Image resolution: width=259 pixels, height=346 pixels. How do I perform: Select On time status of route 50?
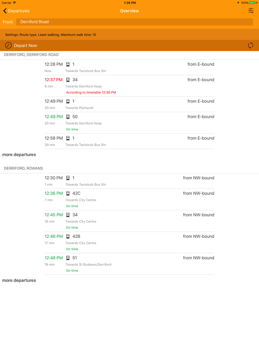point(72,130)
